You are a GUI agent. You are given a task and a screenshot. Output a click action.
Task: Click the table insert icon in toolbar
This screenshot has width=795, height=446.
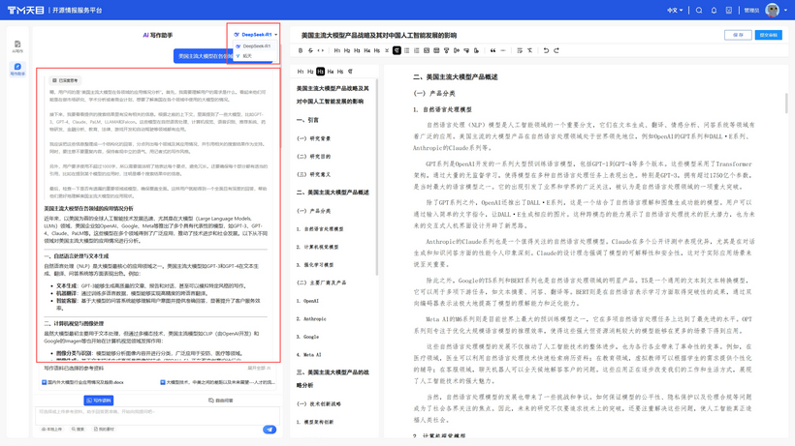pyautogui.click(x=436, y=50)
